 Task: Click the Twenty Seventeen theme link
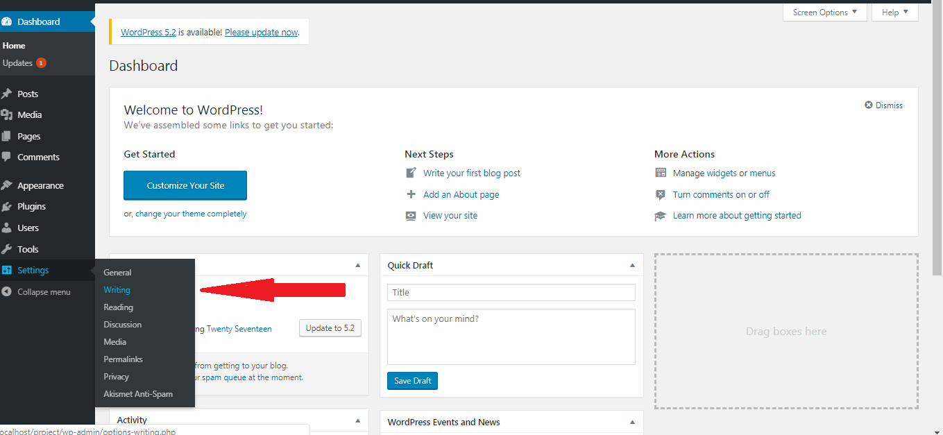tap(239, 329)
